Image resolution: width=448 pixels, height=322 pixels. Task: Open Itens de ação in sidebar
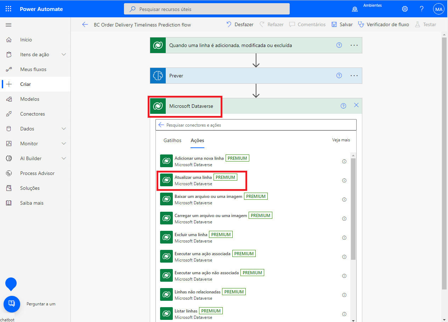click(x=35, y=54)
